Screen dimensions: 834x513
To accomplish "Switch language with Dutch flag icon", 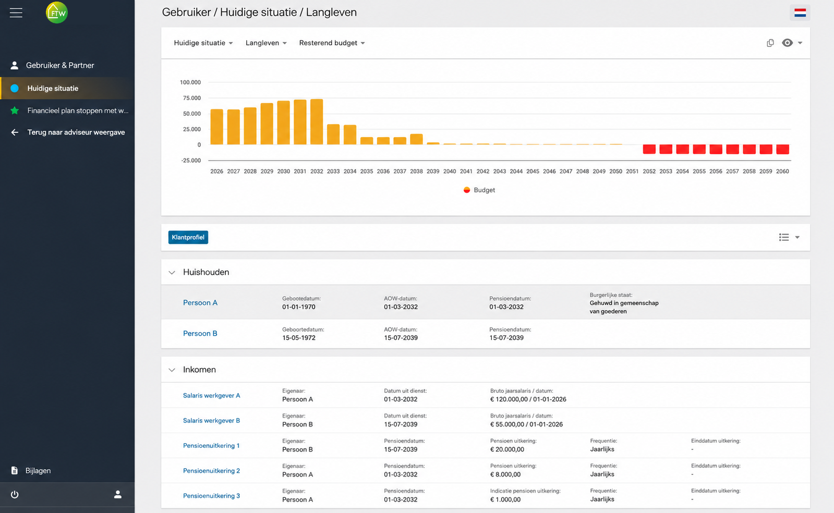I will coord(800,13).
